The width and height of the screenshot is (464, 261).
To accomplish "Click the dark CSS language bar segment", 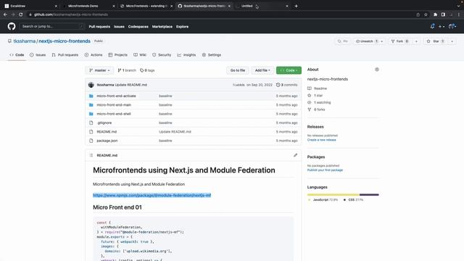I will point(369,195).
